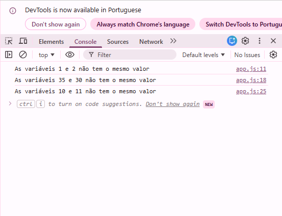
Task: Show more tabs with the double chevron
Action: (173, 41)
